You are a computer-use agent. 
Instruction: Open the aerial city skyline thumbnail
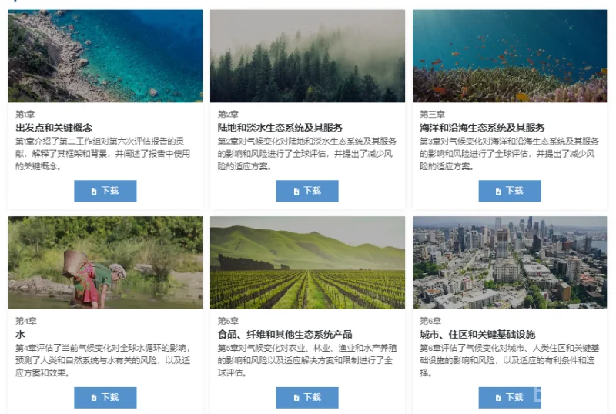point(510,262)
